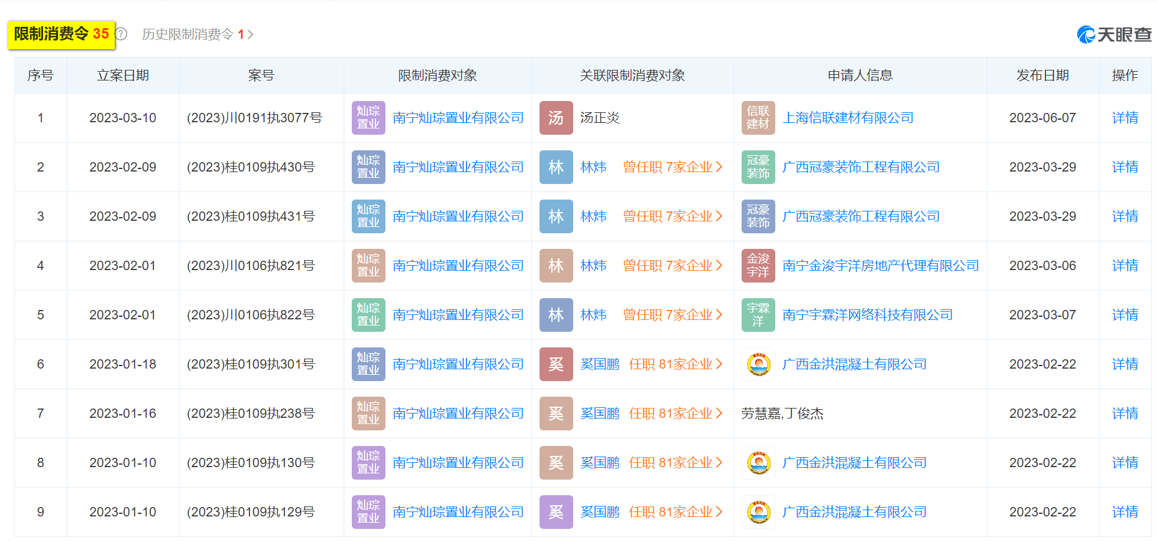Click 广西金洪混凝土 emblem icon in row 8

click(758, 463)
